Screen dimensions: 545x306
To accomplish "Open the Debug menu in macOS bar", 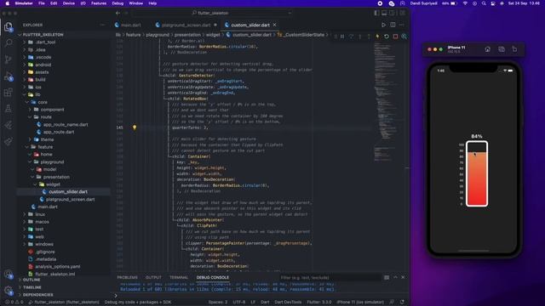I will pos(118,3).
